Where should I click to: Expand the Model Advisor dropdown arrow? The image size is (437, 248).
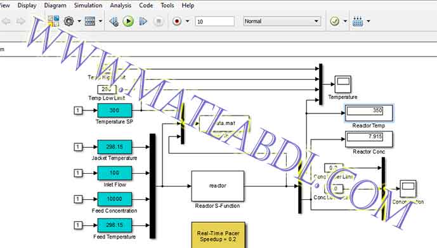point(345,21)
